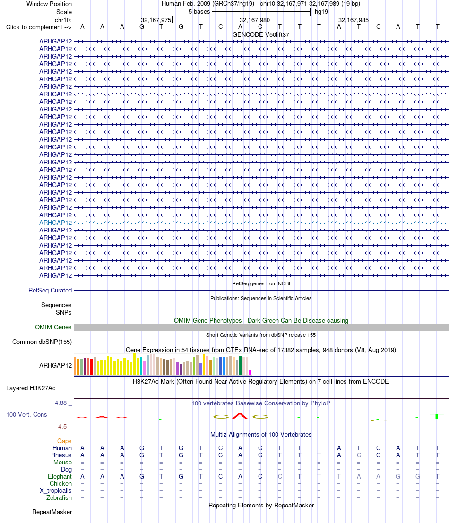Viewport: 449px width, 523px height.
Task: Click the hg19 label next to scale bar
Action: pos(321,12)
